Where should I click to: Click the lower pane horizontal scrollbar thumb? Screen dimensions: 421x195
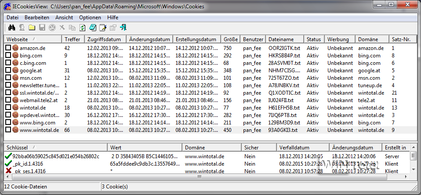tap(199, 177)
